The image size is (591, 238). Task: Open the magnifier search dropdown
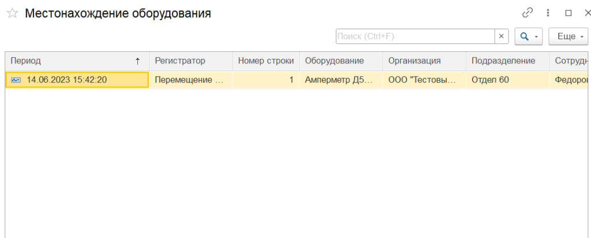click(x=529, y=36)
